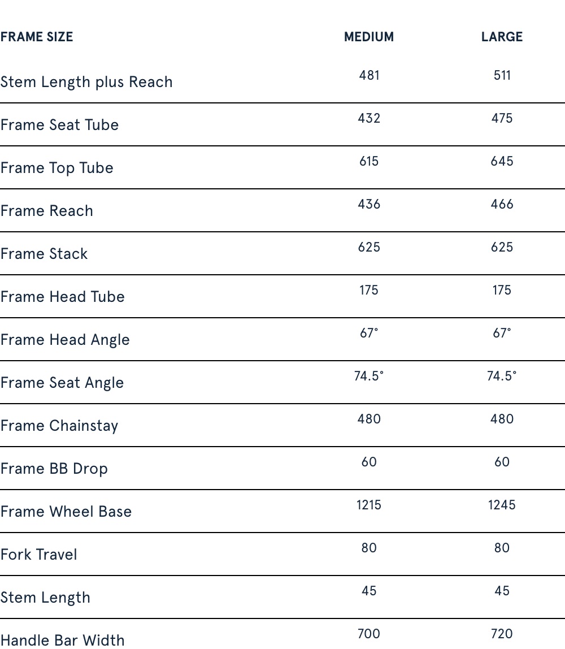Click the Frame Stack row label
Screen dimensions: 565x649
point(44,254)
